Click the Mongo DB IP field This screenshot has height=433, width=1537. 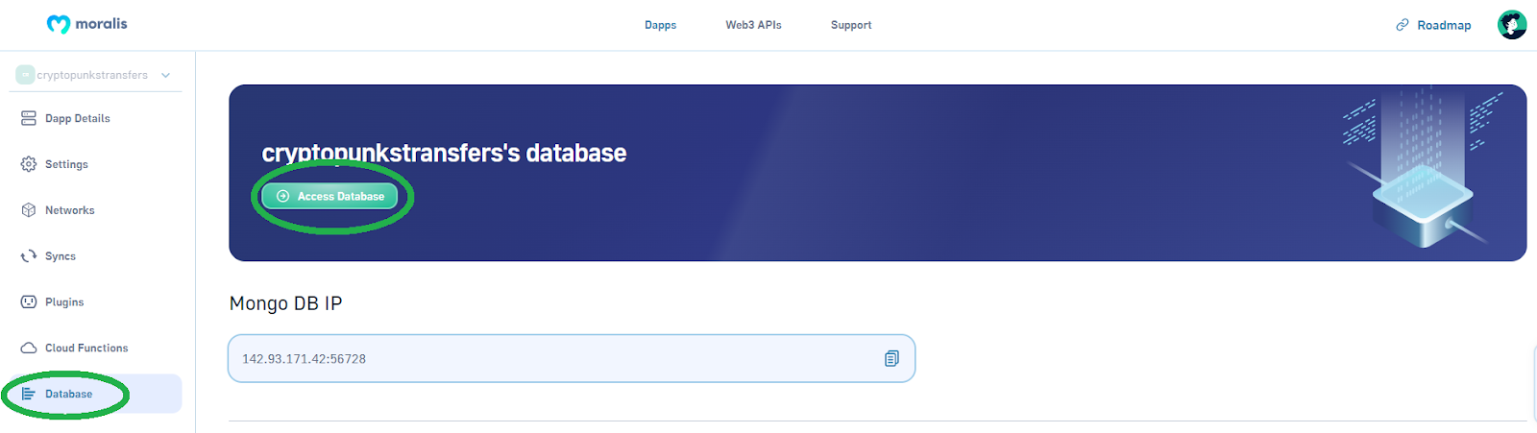click(572, 358)
